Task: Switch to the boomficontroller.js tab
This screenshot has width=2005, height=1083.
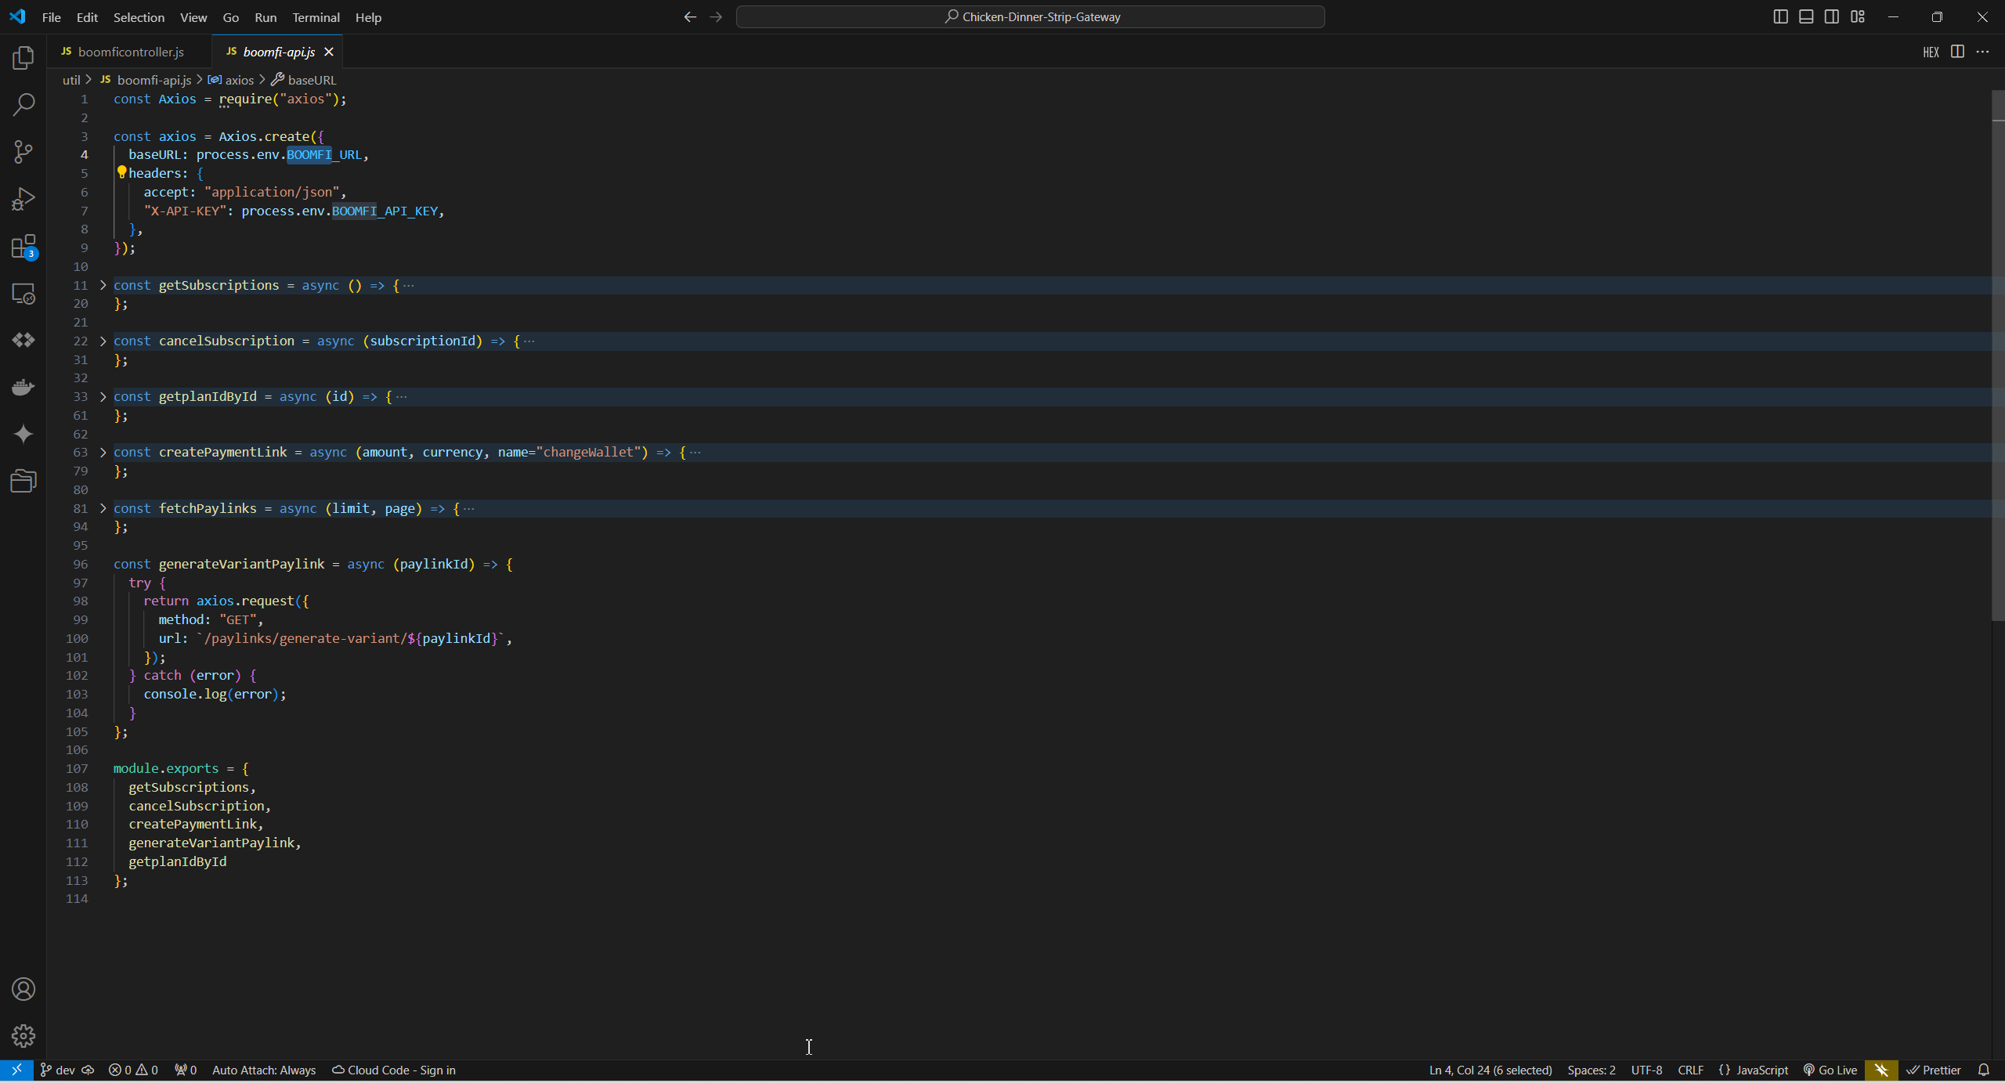Action: point(130,52)
